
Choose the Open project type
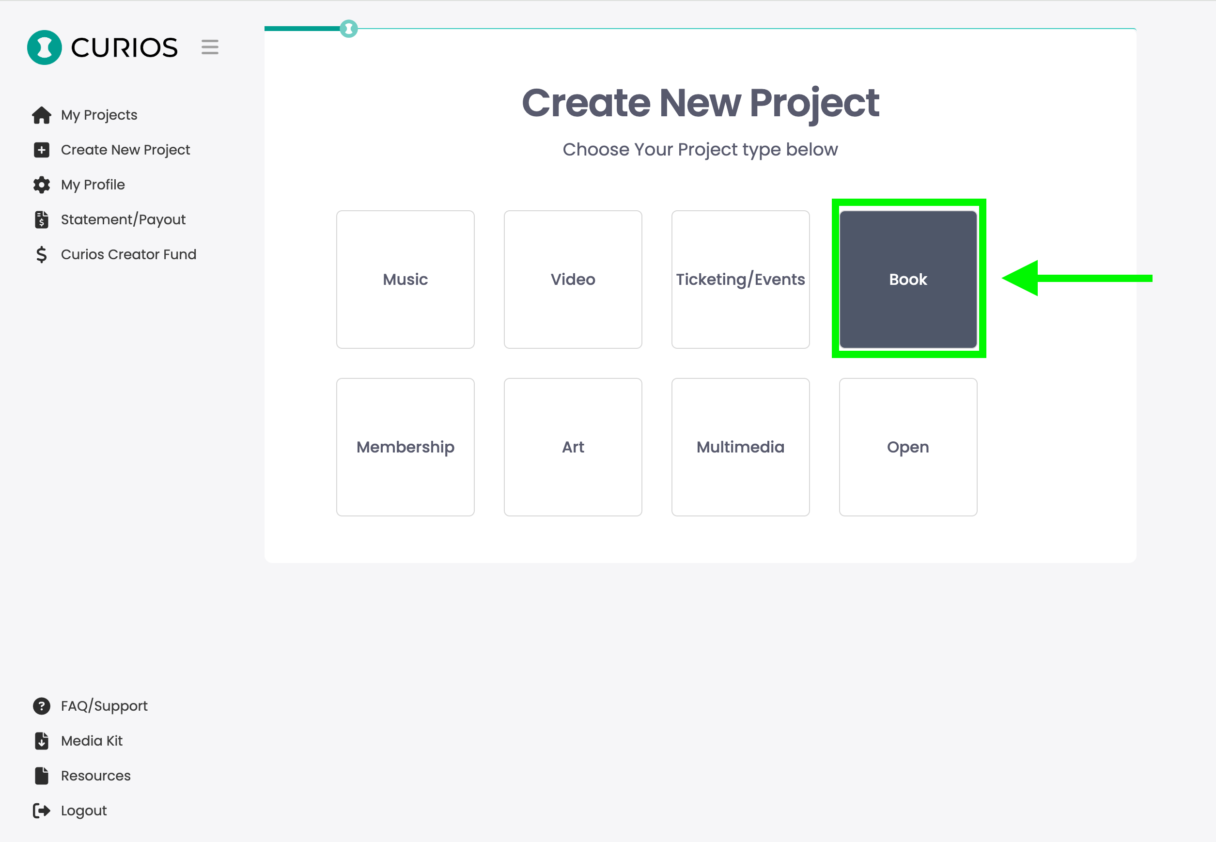click(908, 447)
